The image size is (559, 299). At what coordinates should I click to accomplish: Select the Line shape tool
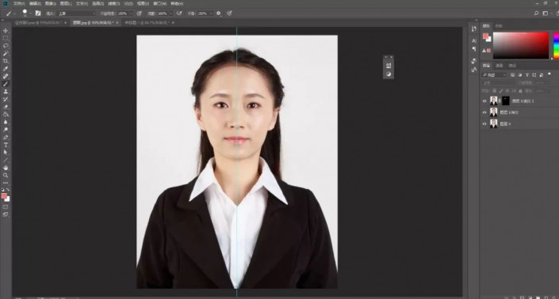click(x=6, y=160)
